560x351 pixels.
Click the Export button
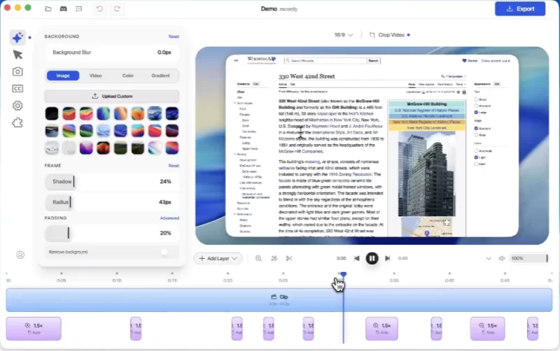point(520,9)
